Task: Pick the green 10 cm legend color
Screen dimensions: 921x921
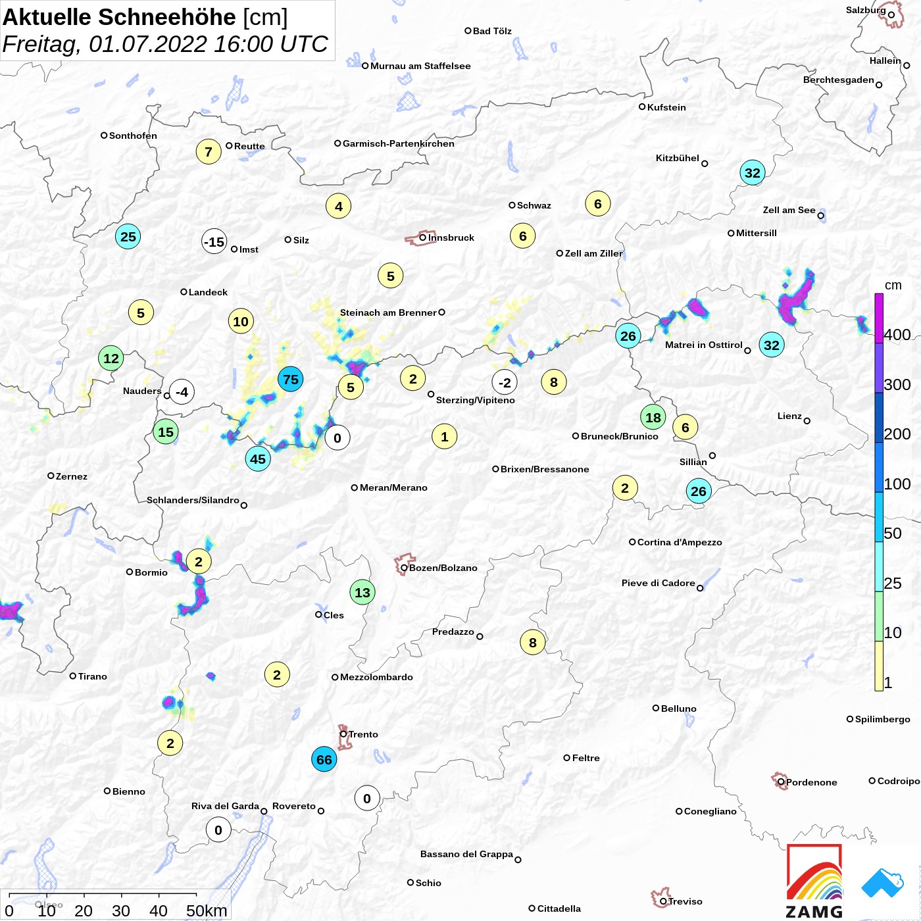Action: [x=879, y=616]
